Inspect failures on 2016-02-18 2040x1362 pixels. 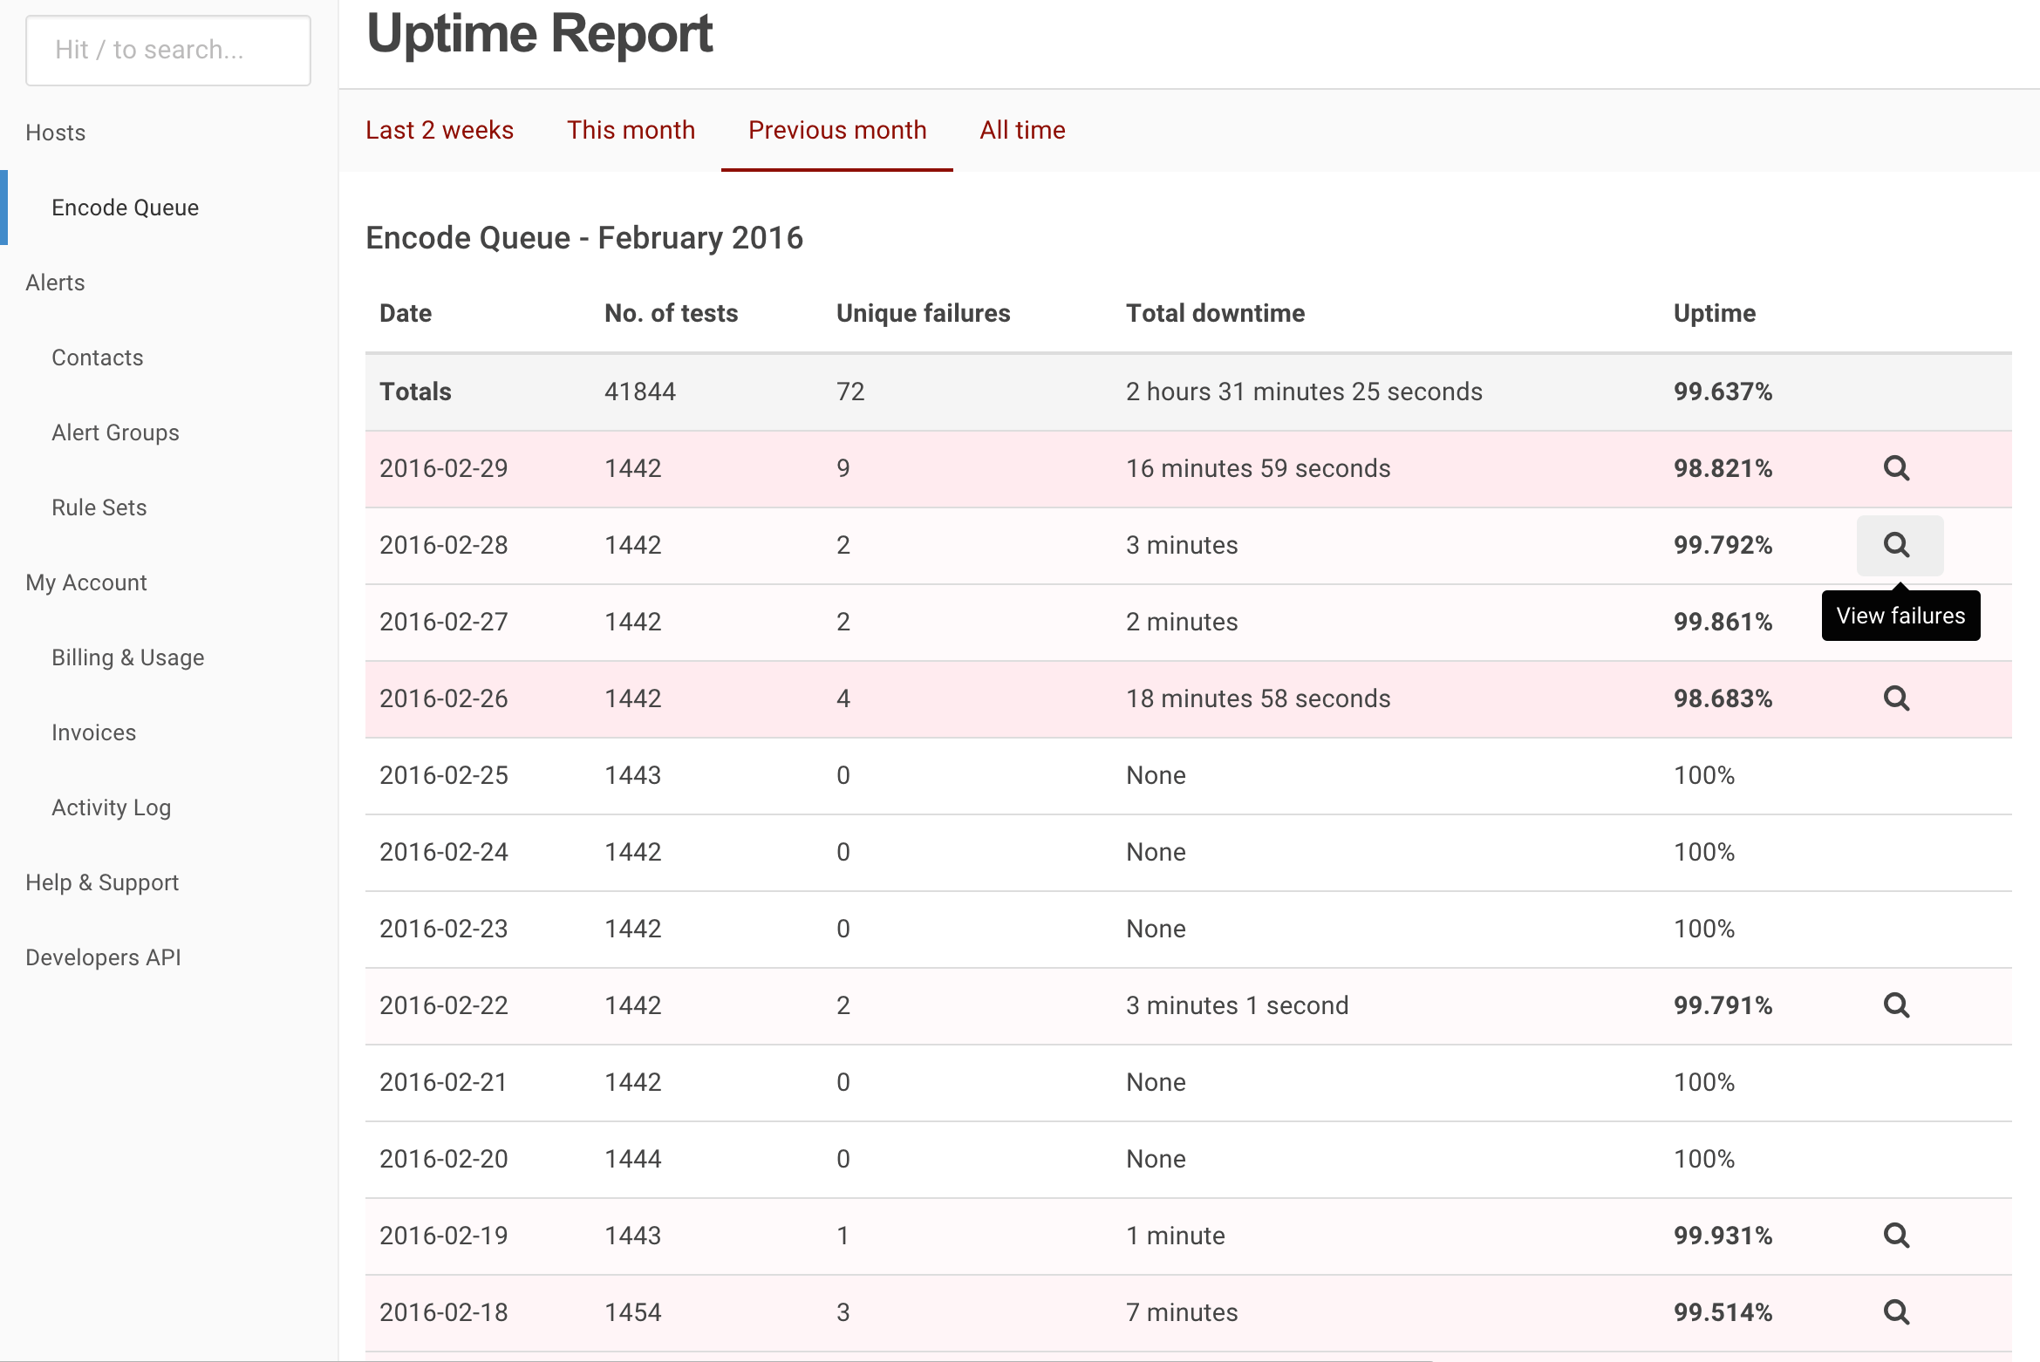coord(1897,1312)
